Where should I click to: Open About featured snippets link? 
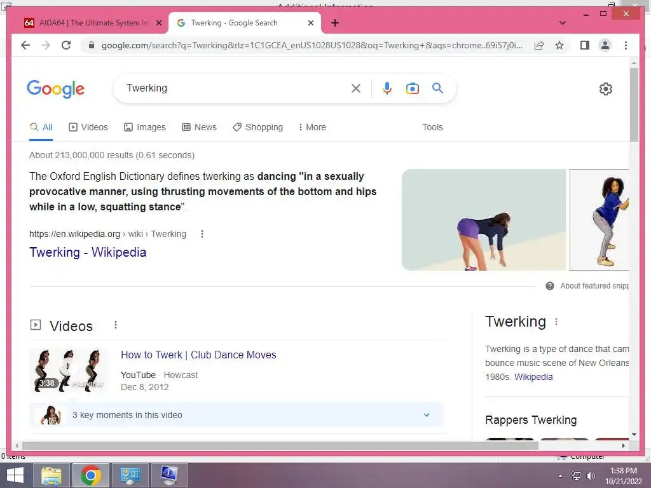[x=594, y=286]
